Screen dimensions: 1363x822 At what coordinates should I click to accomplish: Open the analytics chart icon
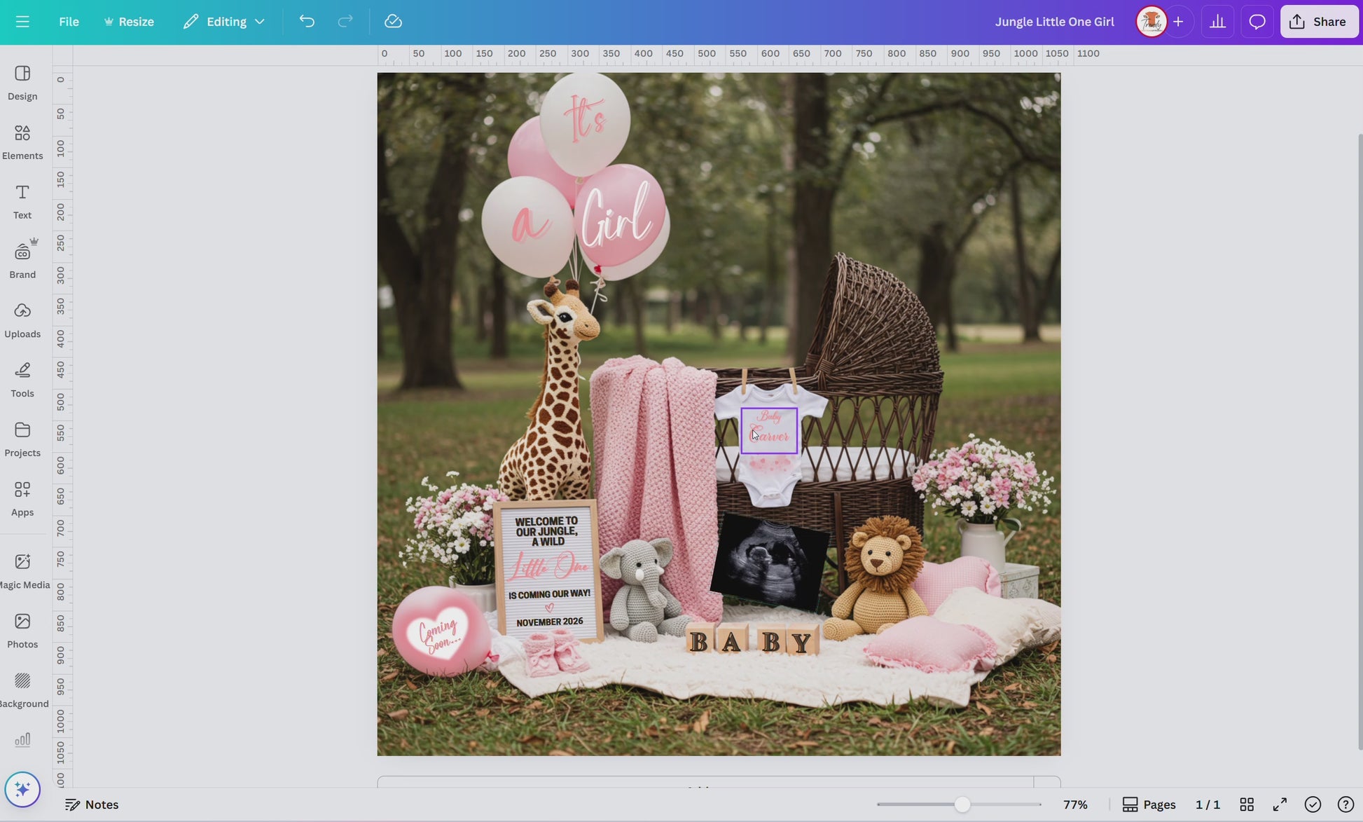[1217, 22]
